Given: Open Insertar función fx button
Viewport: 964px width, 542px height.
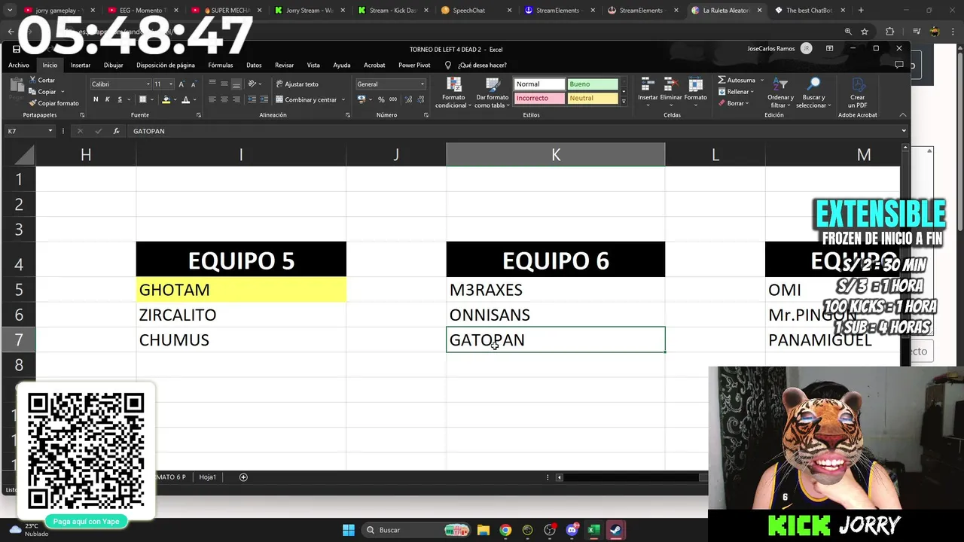Looking at the screenshot, I should pos(116,131).
